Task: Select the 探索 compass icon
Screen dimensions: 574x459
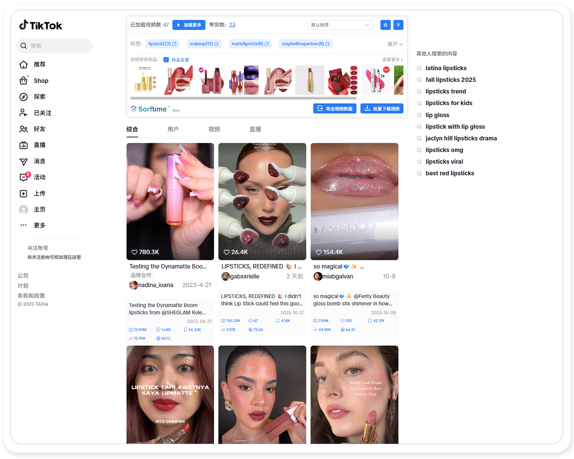Action: click(24, 97)
